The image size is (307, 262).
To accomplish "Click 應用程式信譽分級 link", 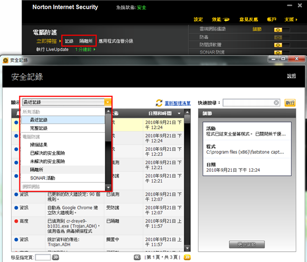I will [116, 41].
